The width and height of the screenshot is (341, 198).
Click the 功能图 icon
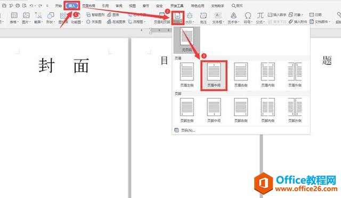point(77,18)
